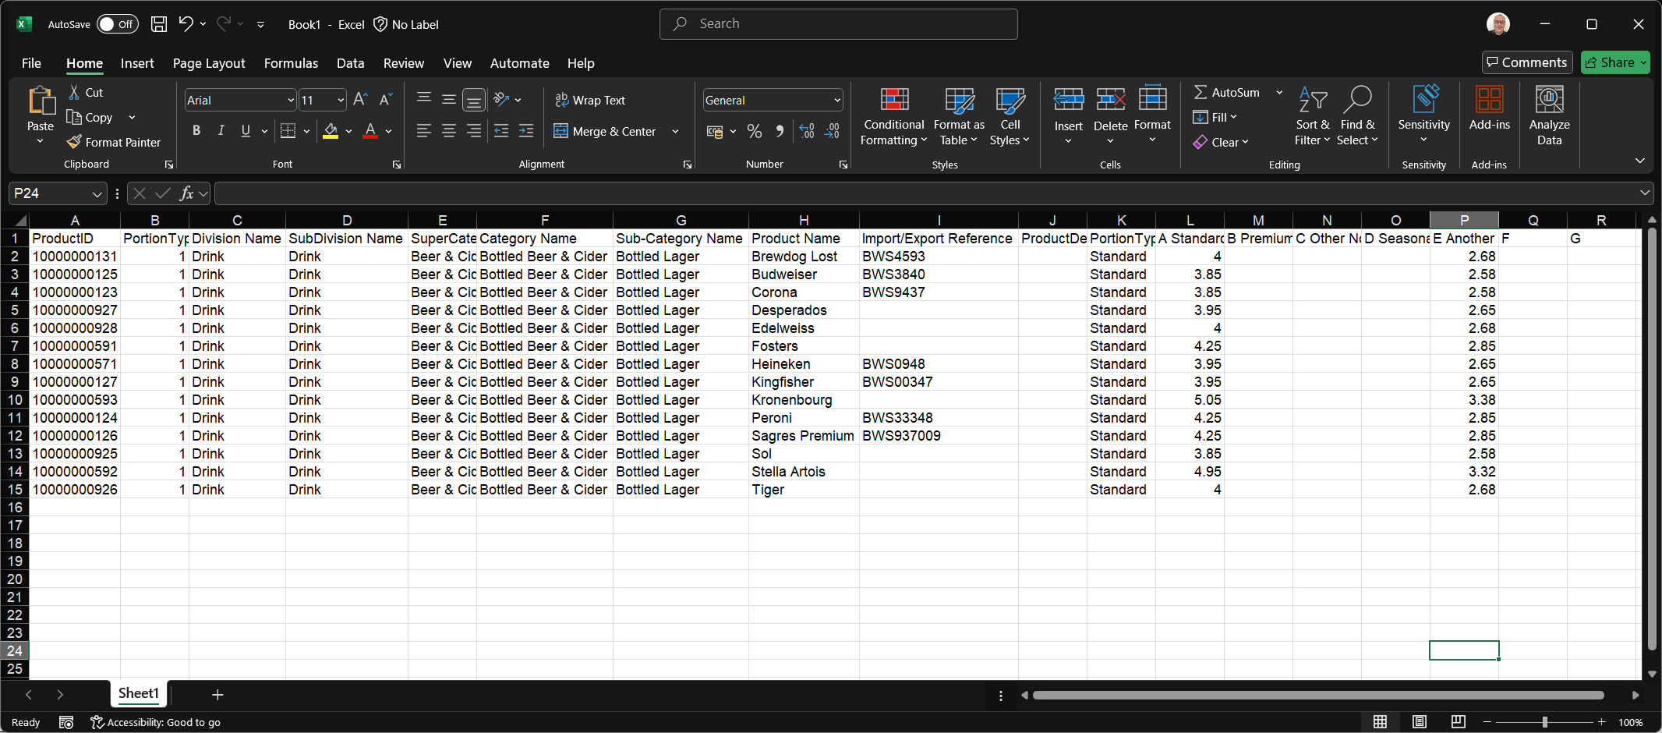The width and height of the screenshot is (1662, 733).
Task: Click the Find & Select magnifier icon
Action: coord(1357,101)
